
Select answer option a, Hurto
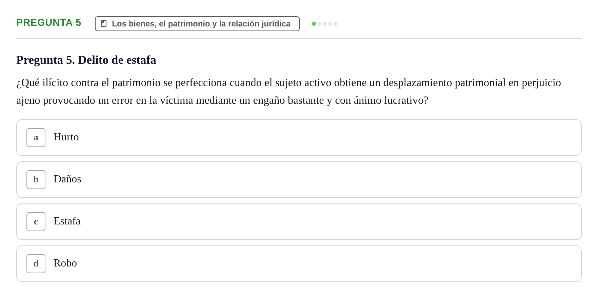tap(299, 138)
